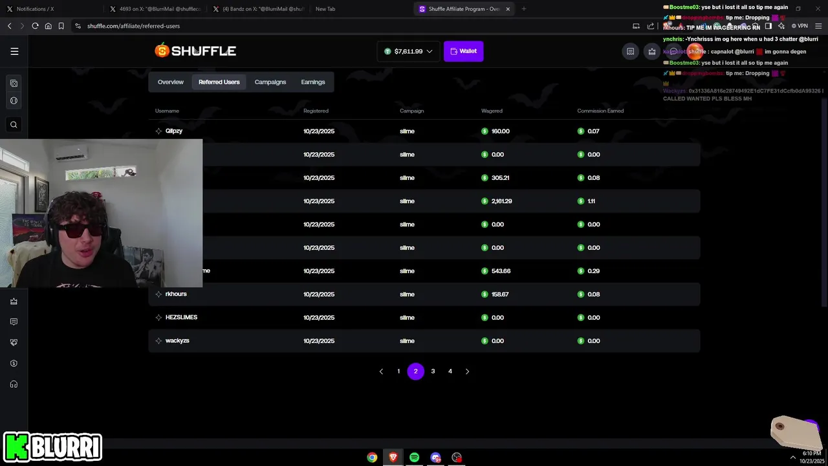This screenshot has width=828, height=466.
Task: Open the Brave browser main menu
Action: (818, 26)
